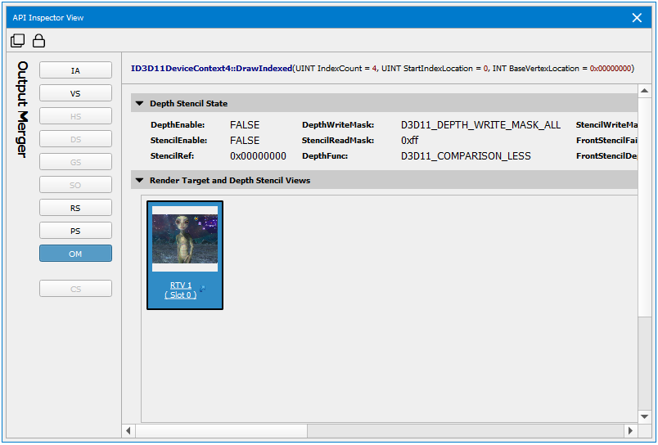Click the copy/duplicate view icon
This screenshot has height=445, width=658.
coord(17,41)
